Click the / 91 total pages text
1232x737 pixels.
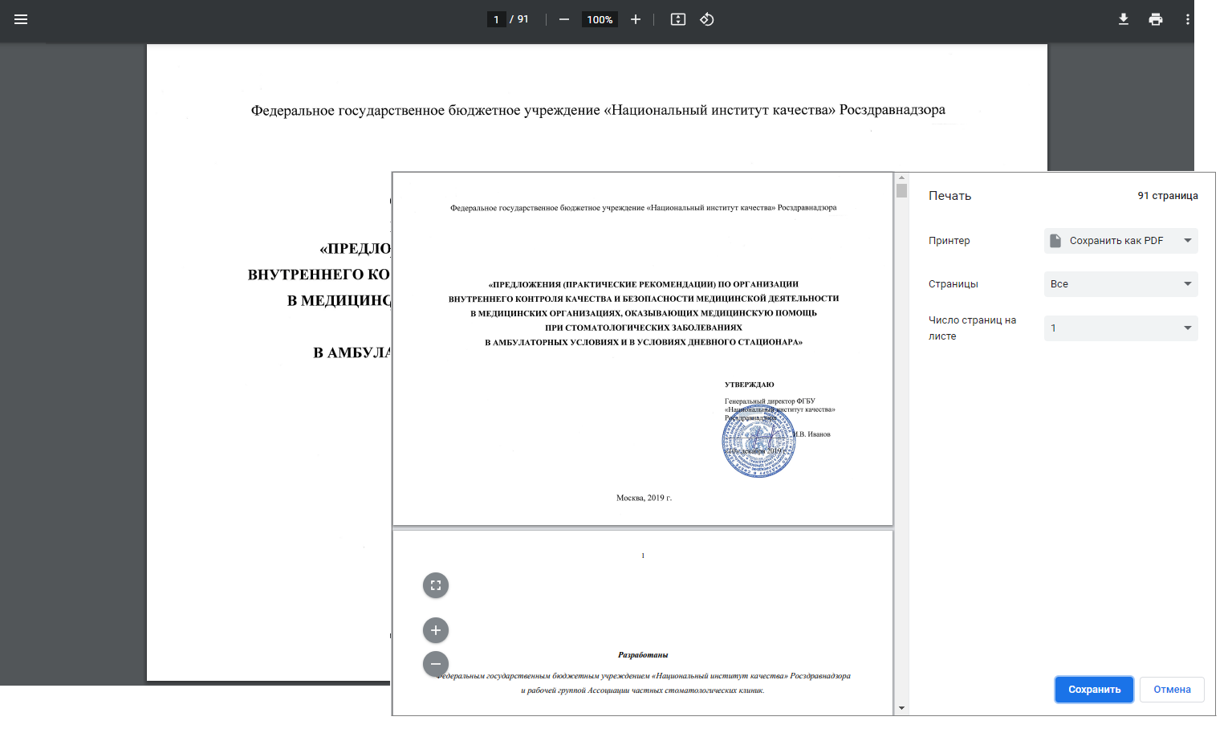pyautogui.click(x=519, y=19)
